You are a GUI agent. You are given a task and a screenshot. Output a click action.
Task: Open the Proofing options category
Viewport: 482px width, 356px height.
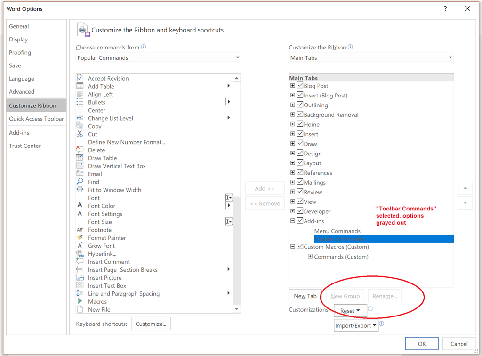coord(36,53)
